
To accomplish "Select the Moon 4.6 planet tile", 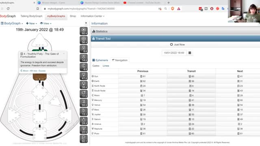I will click(x=84, y=67).
